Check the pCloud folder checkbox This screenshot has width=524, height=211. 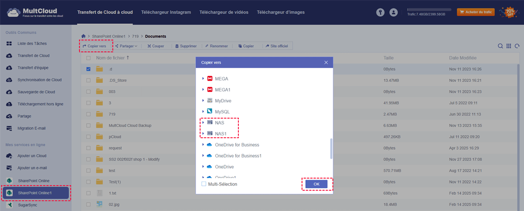click(x=89, y=137)
